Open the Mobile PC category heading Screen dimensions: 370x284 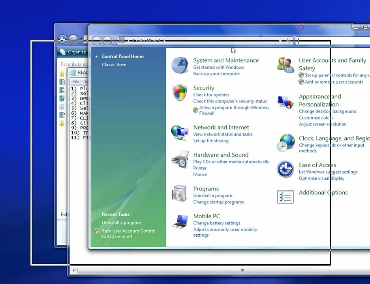coord(206,216)
